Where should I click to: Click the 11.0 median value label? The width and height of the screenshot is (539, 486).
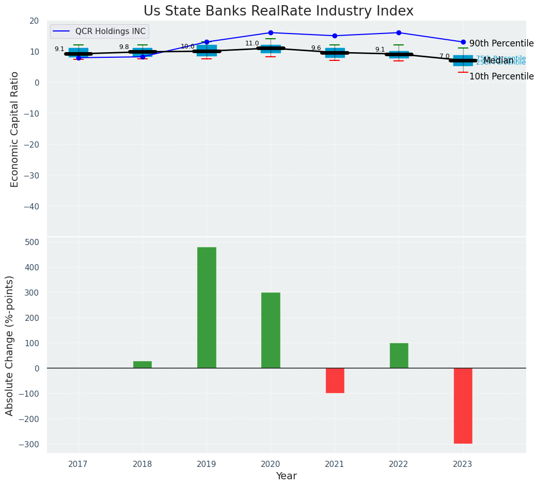pyautogui.click(x=252, y=44)
